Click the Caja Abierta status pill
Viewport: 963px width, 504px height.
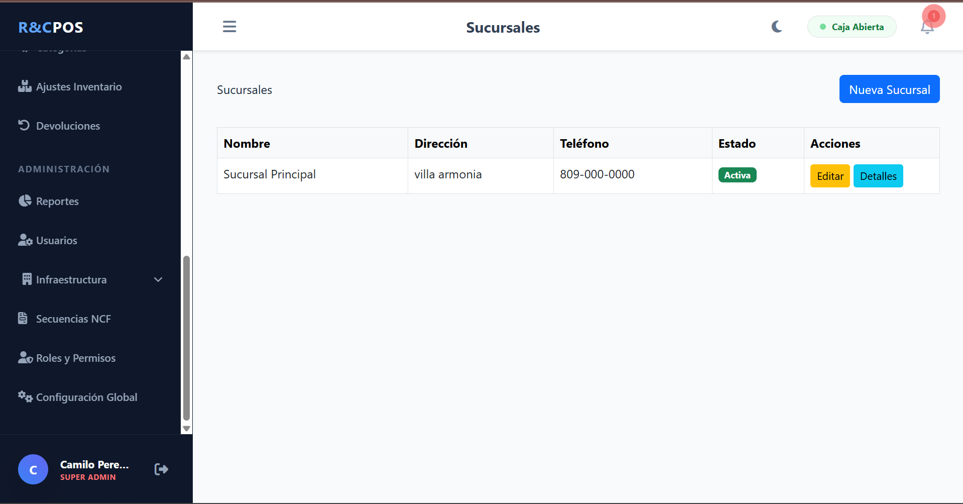[852, 27]
